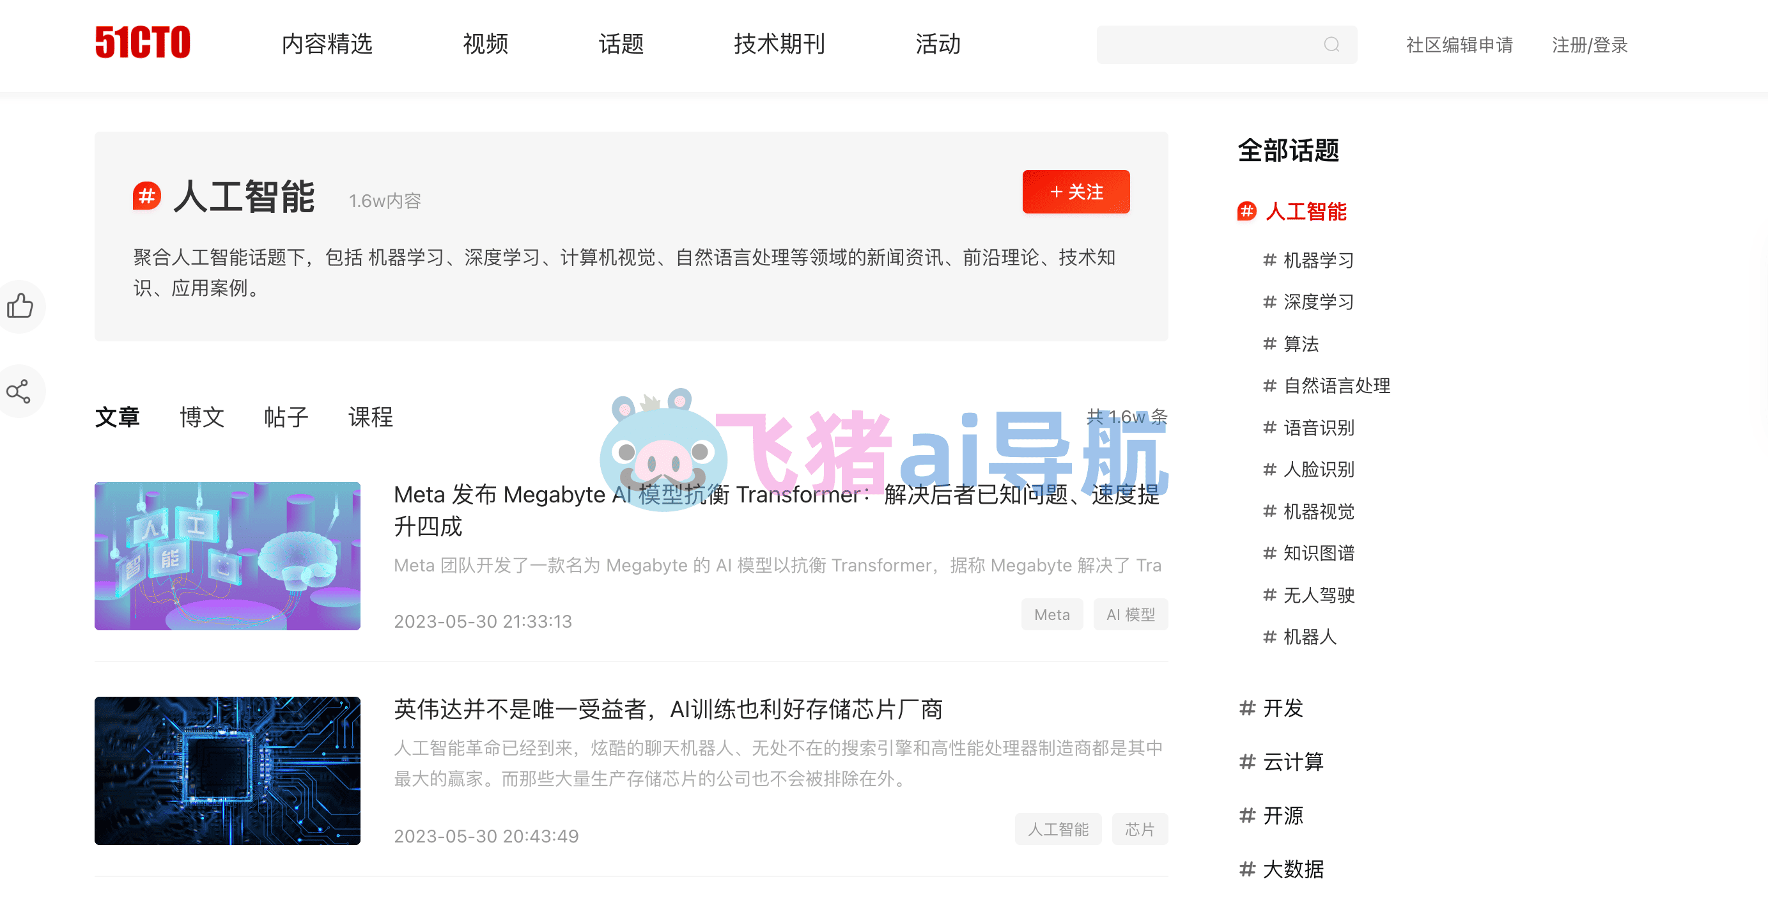Click the share icon on left edge
Screen dimensions: 1768x900
[x=19, y=391]
